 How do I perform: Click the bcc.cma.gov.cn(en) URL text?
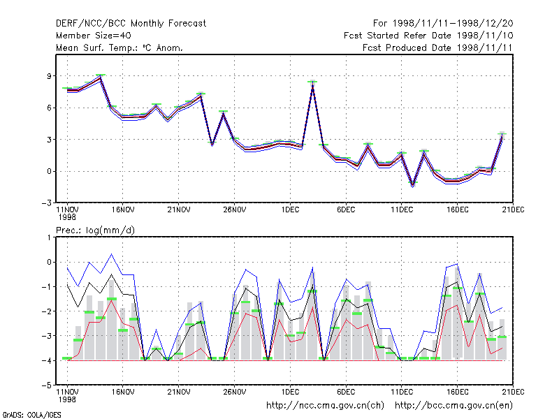point(453,406)
